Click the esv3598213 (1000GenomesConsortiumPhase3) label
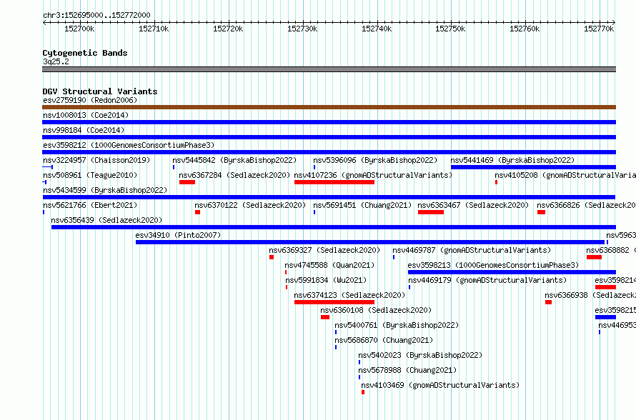The image size is (636, 420). [493, 265]
